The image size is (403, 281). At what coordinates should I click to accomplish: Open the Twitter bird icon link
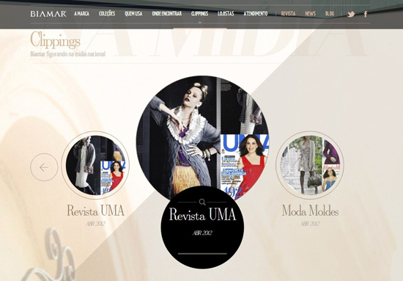click(351, 14)
